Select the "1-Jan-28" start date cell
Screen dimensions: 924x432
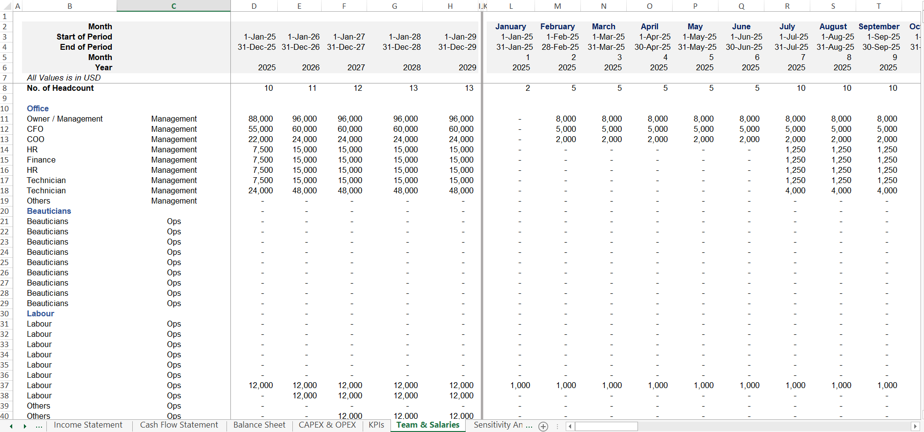(405, 37)
